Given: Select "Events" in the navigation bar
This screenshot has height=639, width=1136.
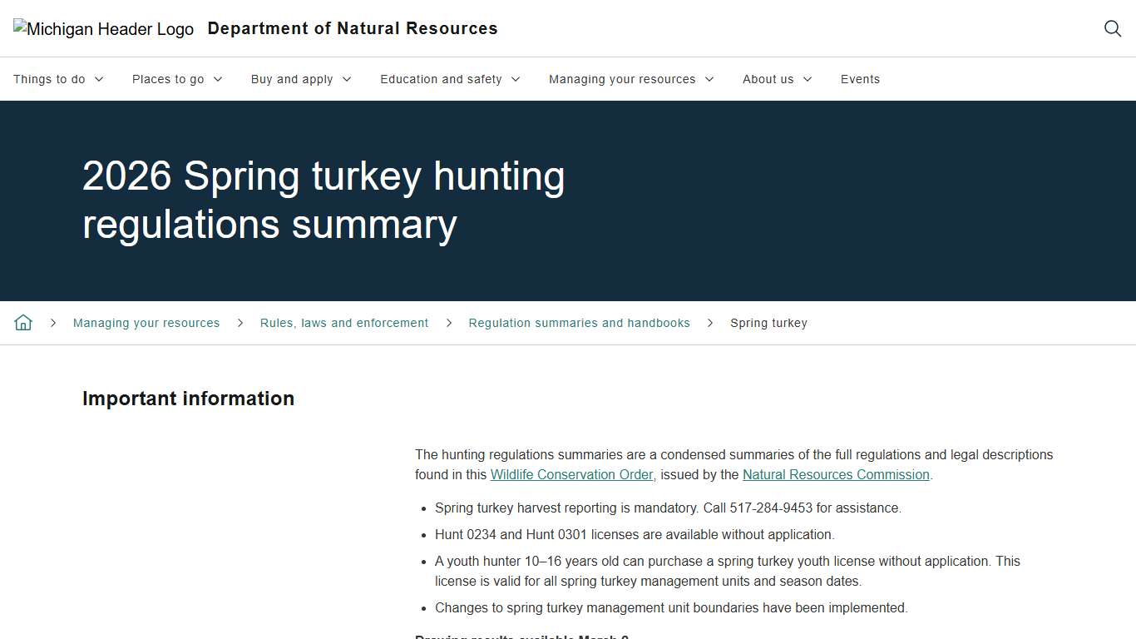Looking at the screenshot, I should coord(860,79).
